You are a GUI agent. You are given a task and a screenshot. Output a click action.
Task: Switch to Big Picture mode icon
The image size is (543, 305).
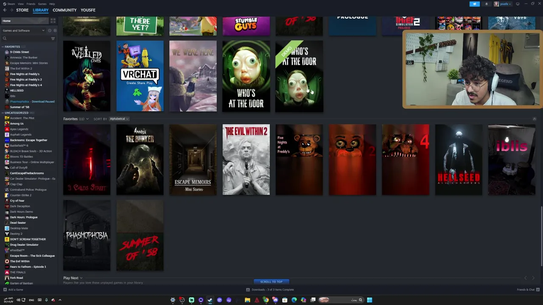pyautogui.click(x=518, y=4)
